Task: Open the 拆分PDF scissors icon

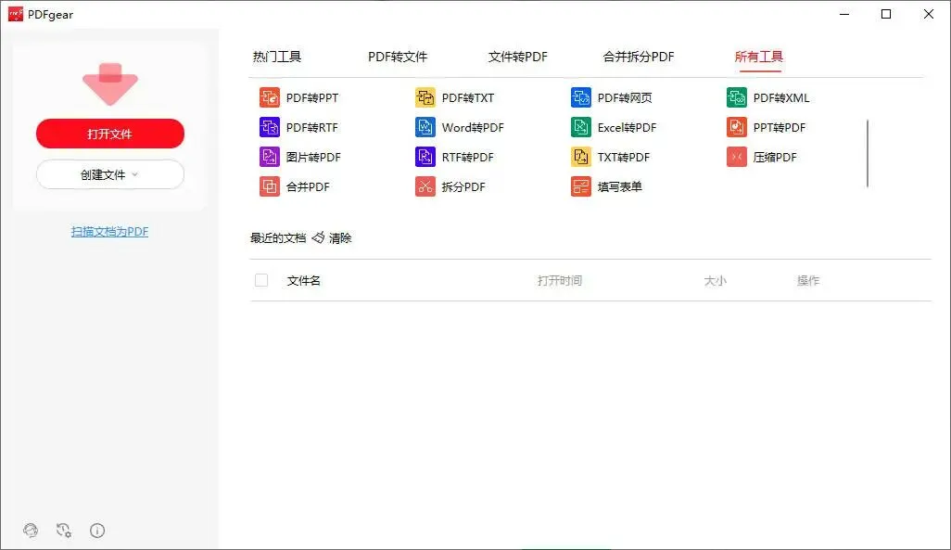Action: point(425,186)
